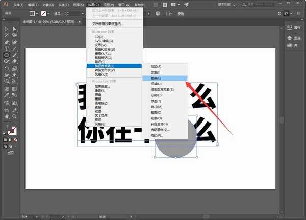
Task: Select the Shaper tool
Action: coord(7,61)
